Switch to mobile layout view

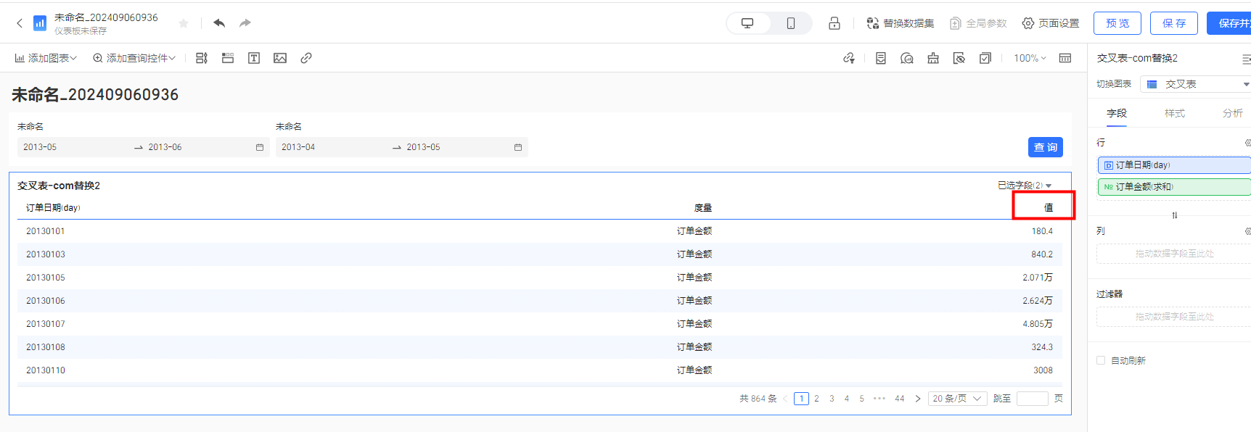[x=790, y=23]
